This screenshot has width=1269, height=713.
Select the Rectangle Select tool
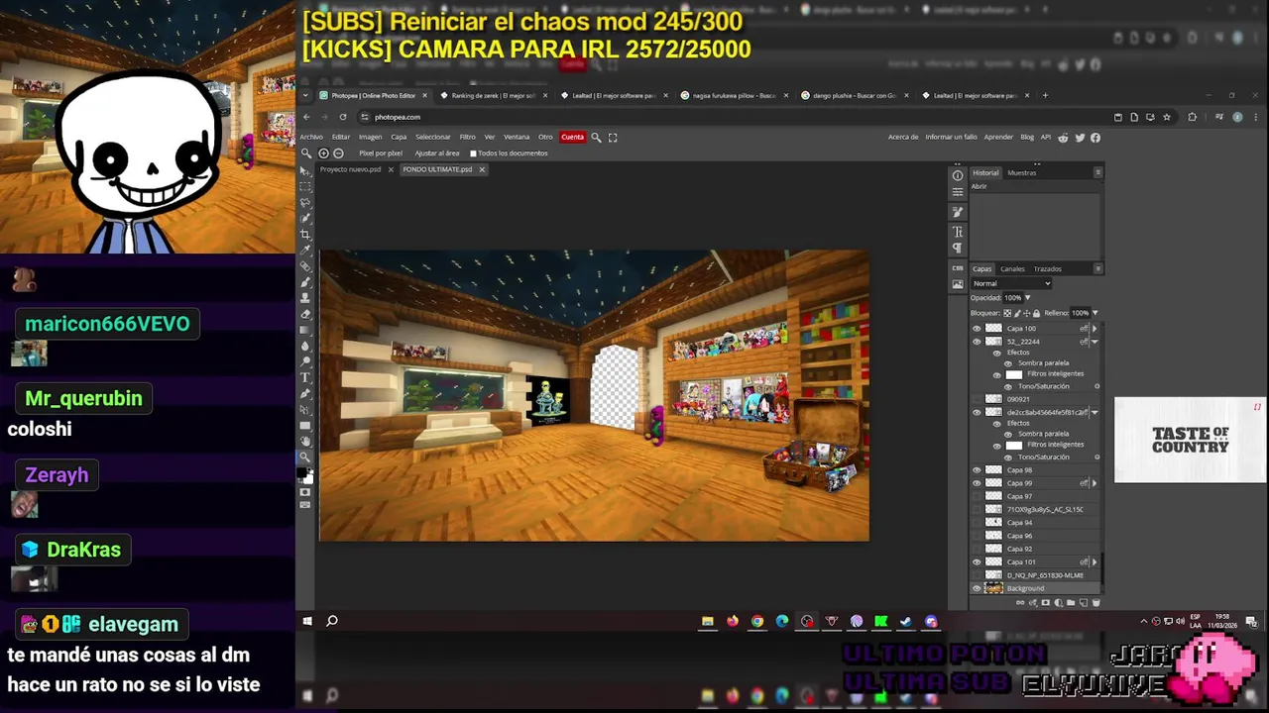click(305, 186)
